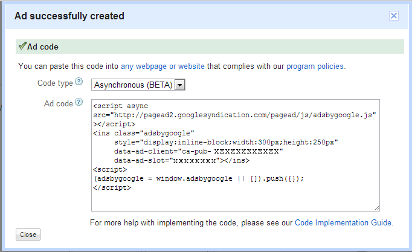Click the X icon in dialog header
412x252 pixels.
pyautogui.click(x=393, y=16)
